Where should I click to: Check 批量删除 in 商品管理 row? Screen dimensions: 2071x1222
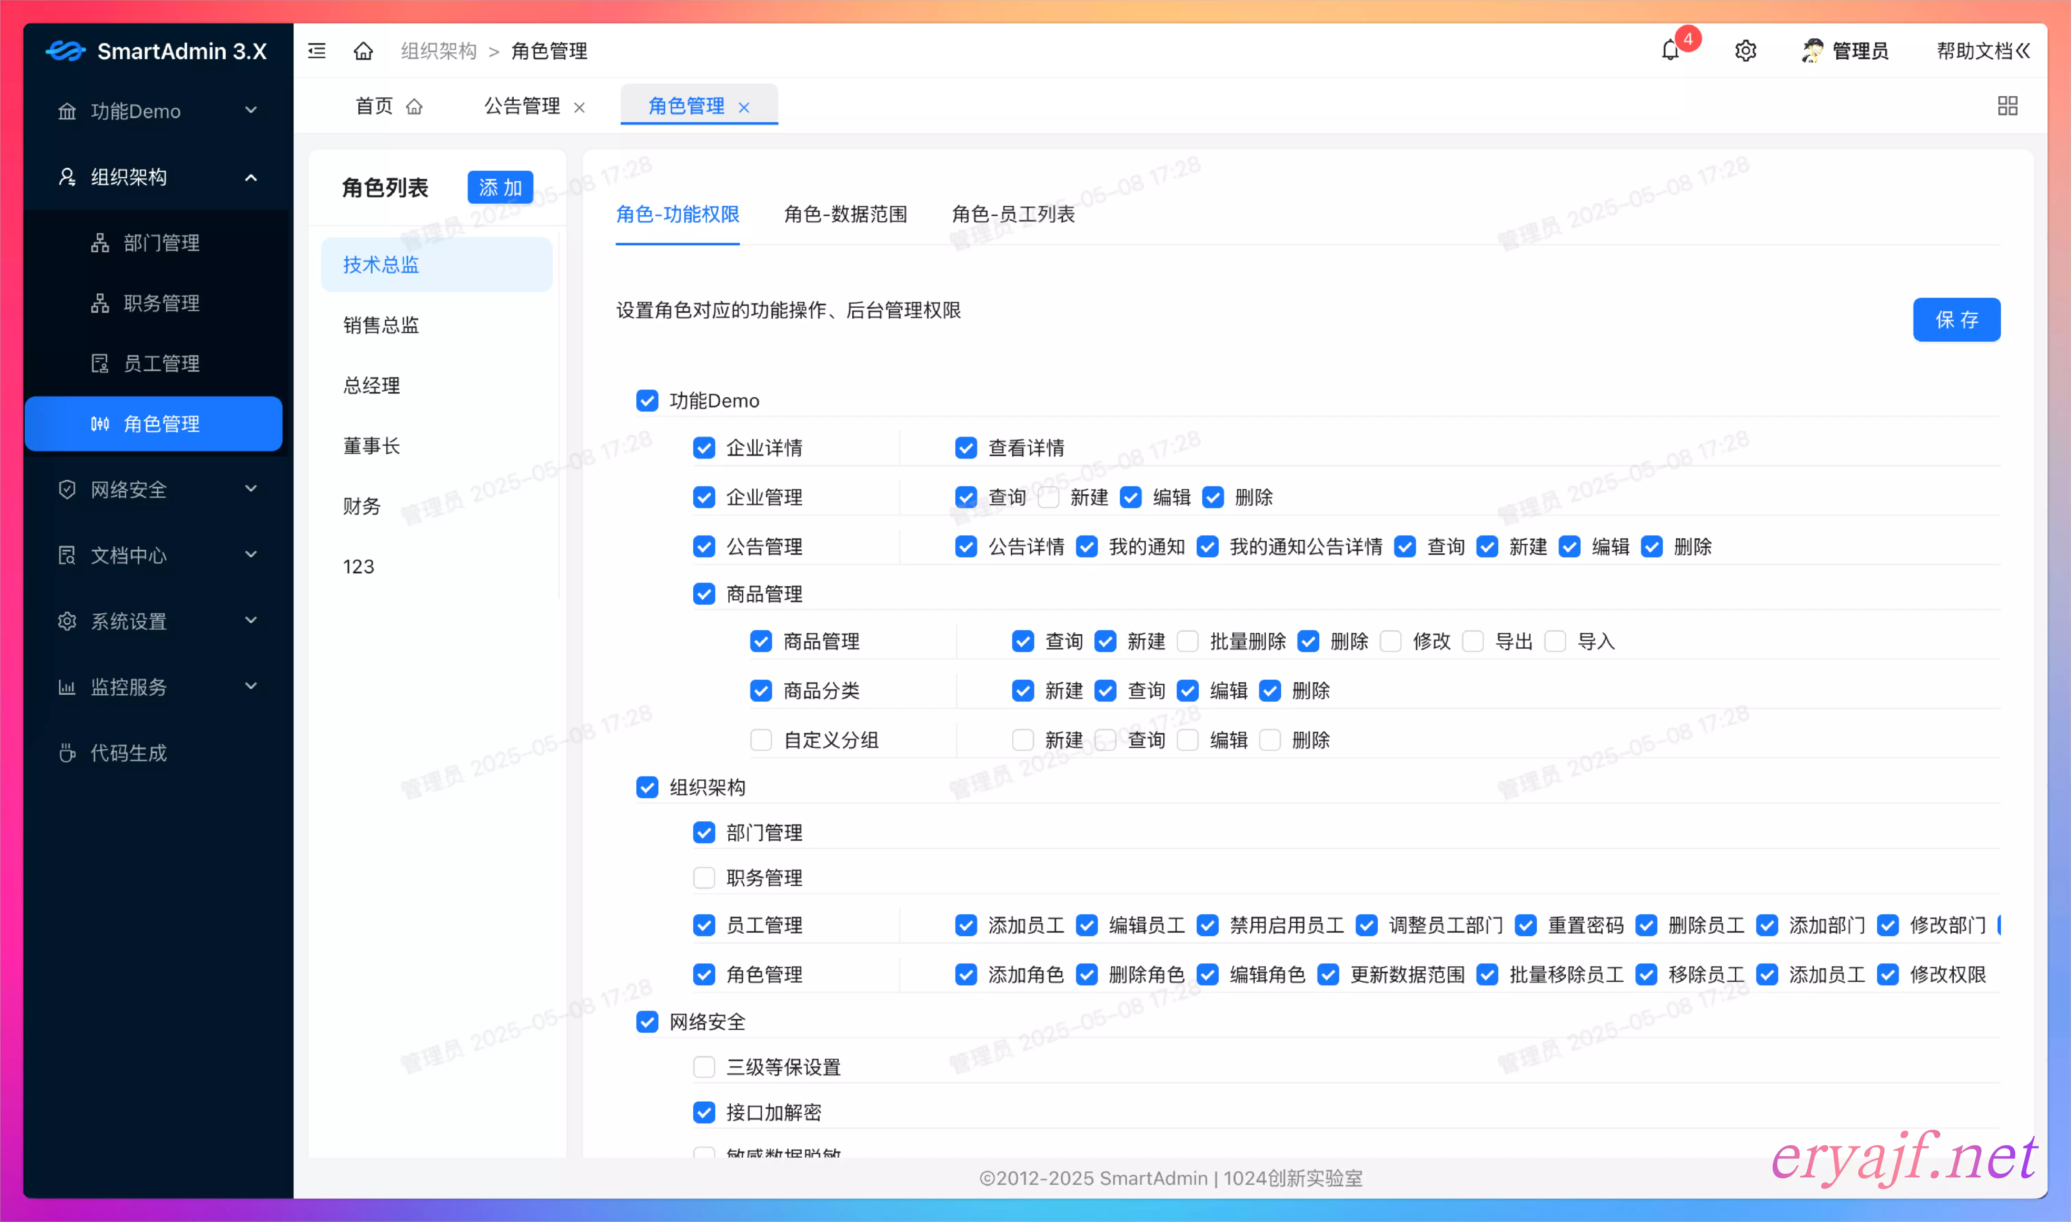click(x=1187, y=642)
